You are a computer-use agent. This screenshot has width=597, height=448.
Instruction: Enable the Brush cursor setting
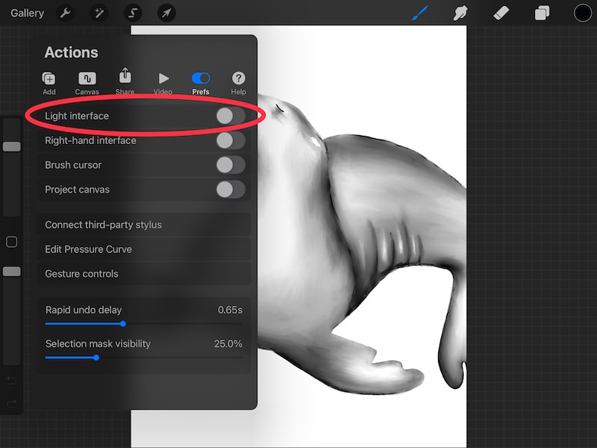[x=231, y=165]
